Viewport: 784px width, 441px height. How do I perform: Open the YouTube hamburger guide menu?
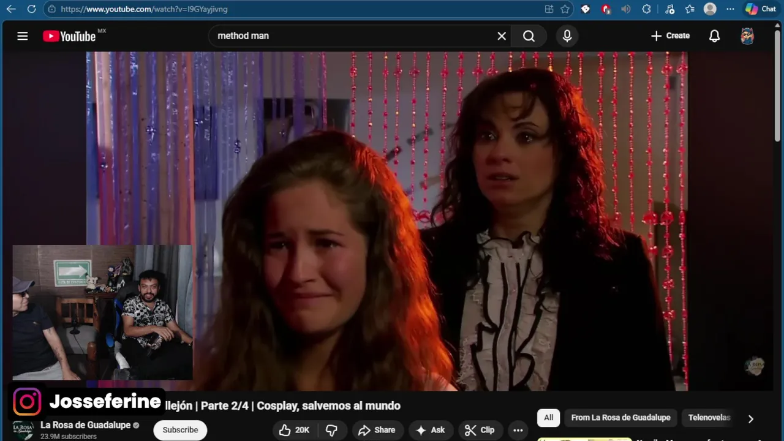pos(23,36)
